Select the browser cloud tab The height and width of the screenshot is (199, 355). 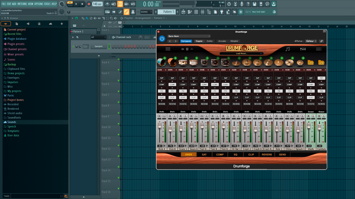tap(50, 24)
